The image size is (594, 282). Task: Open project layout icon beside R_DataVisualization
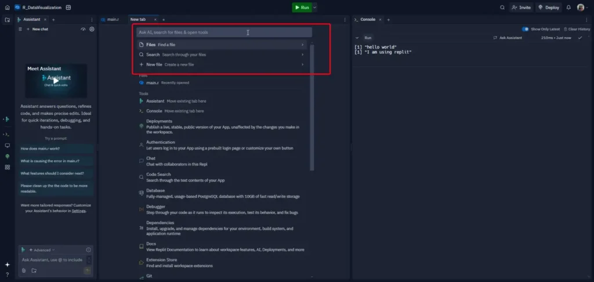(68, 7)
